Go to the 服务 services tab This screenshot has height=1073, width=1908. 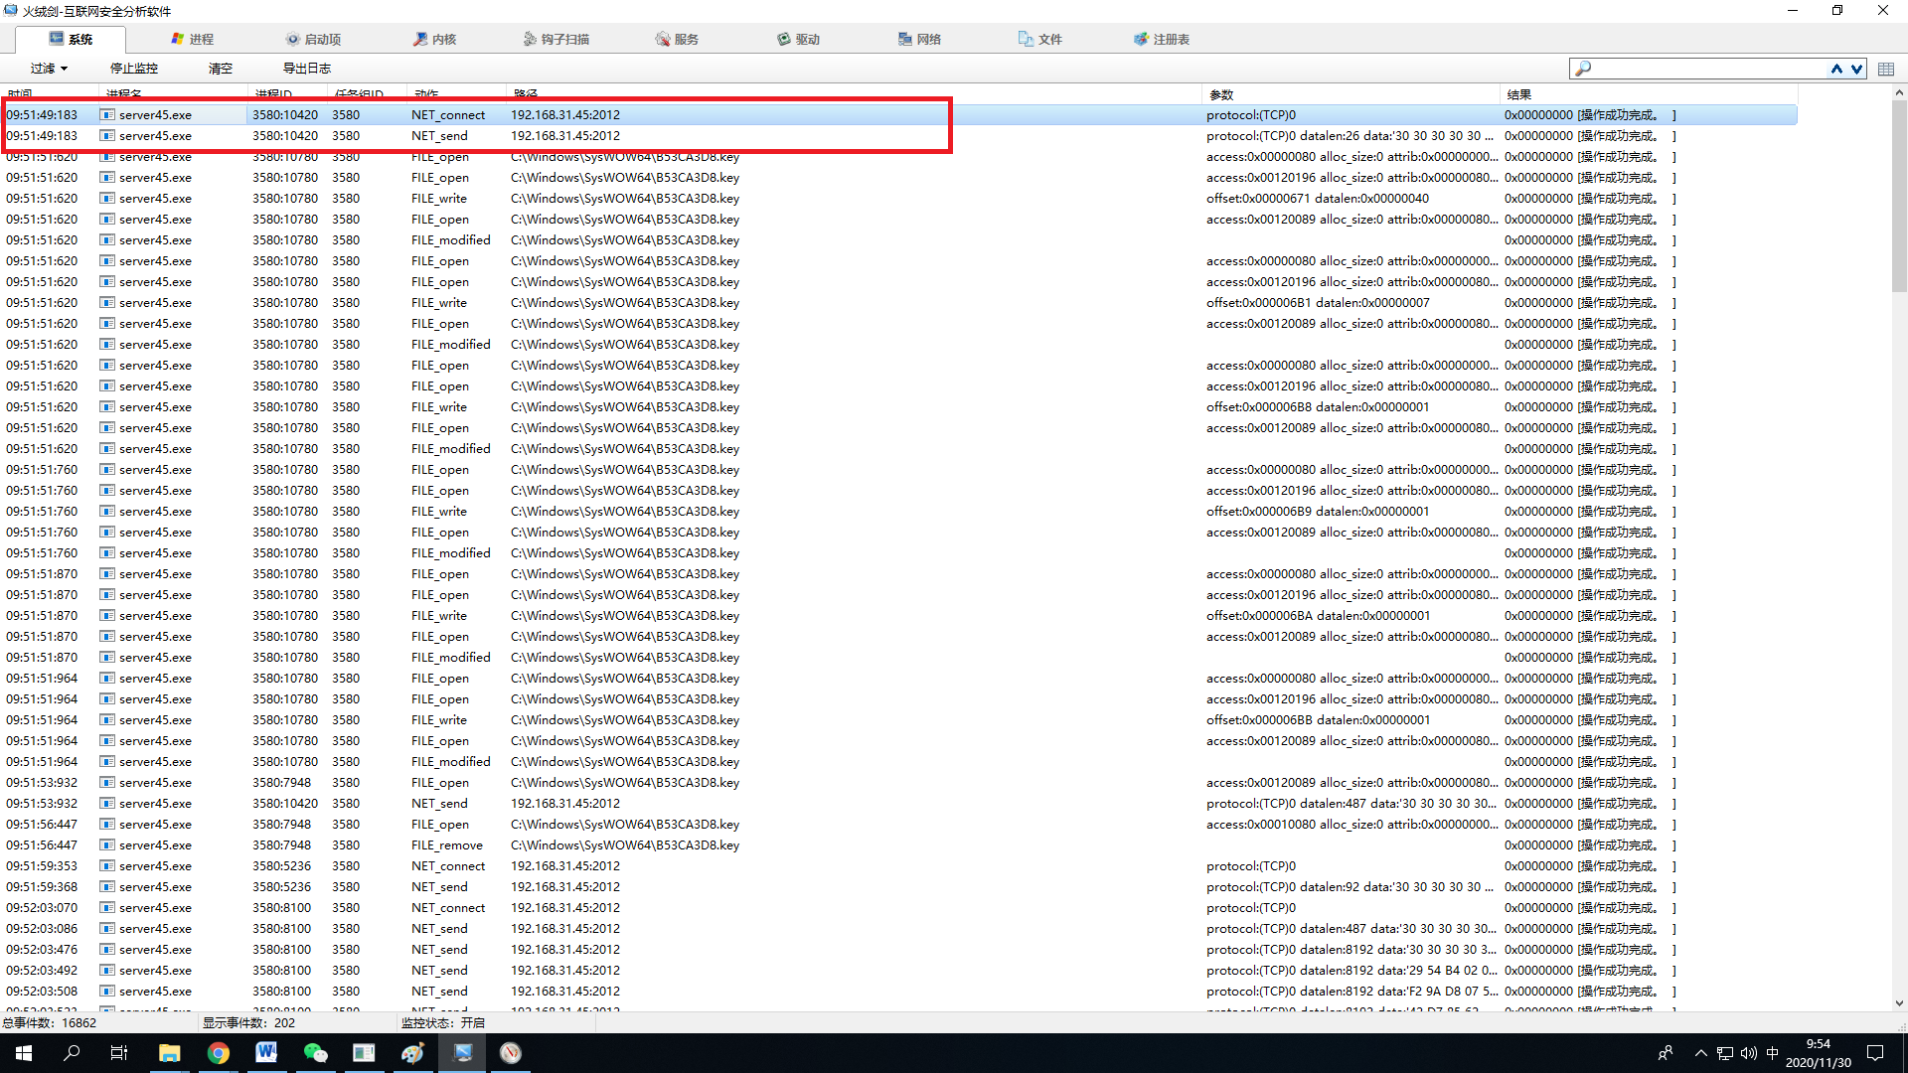677,39
